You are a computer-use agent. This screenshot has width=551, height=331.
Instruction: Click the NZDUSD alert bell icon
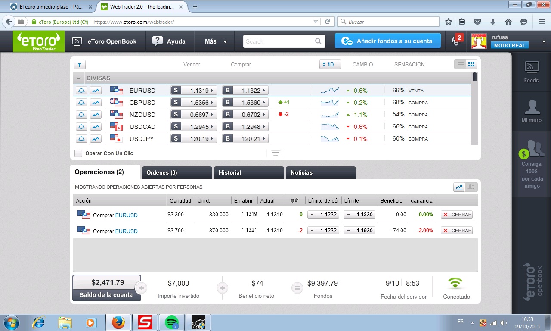pos(81,115)
